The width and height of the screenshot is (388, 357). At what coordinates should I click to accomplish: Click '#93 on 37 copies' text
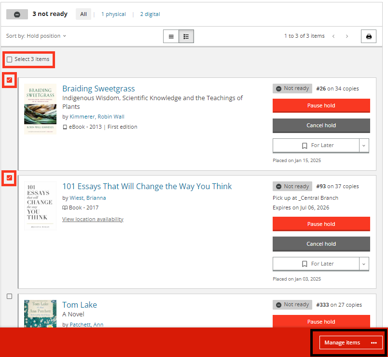click(337, 186)
